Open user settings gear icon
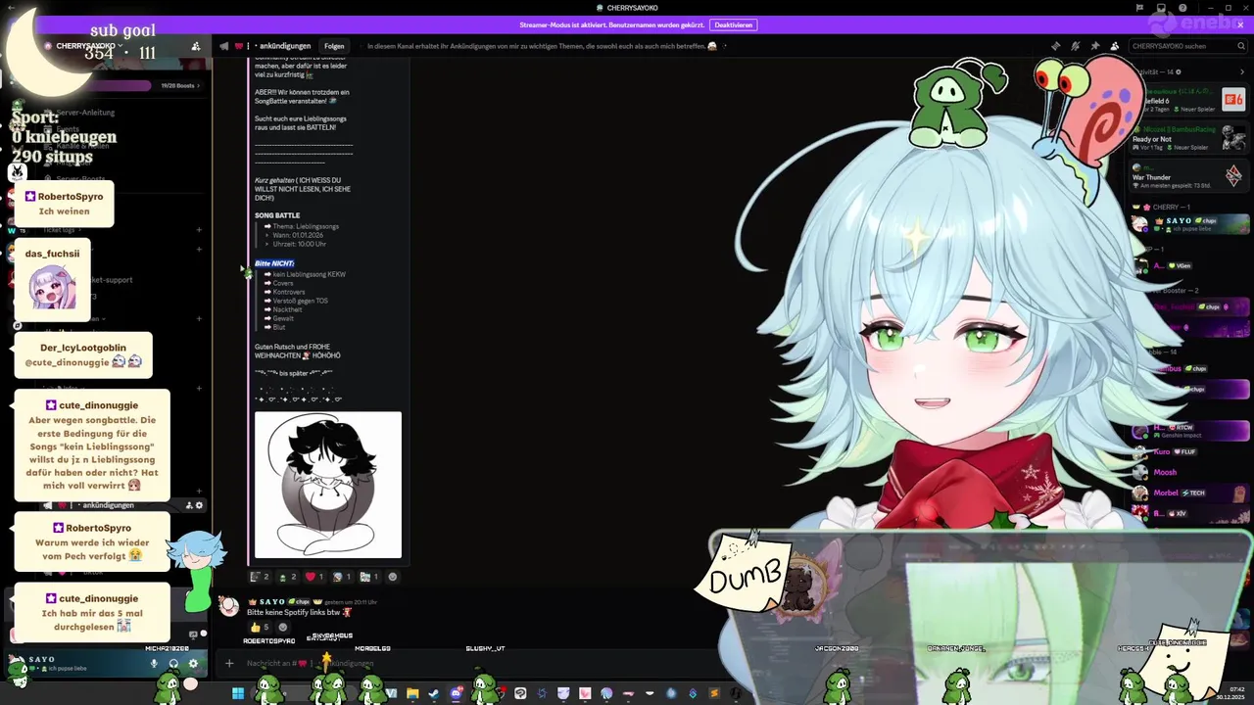 click(193, 663)
